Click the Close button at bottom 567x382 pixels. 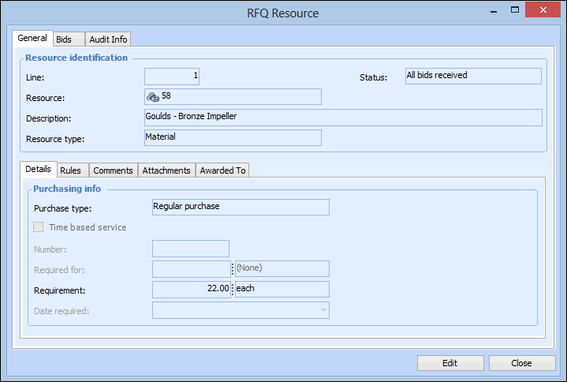pos(521,363)
